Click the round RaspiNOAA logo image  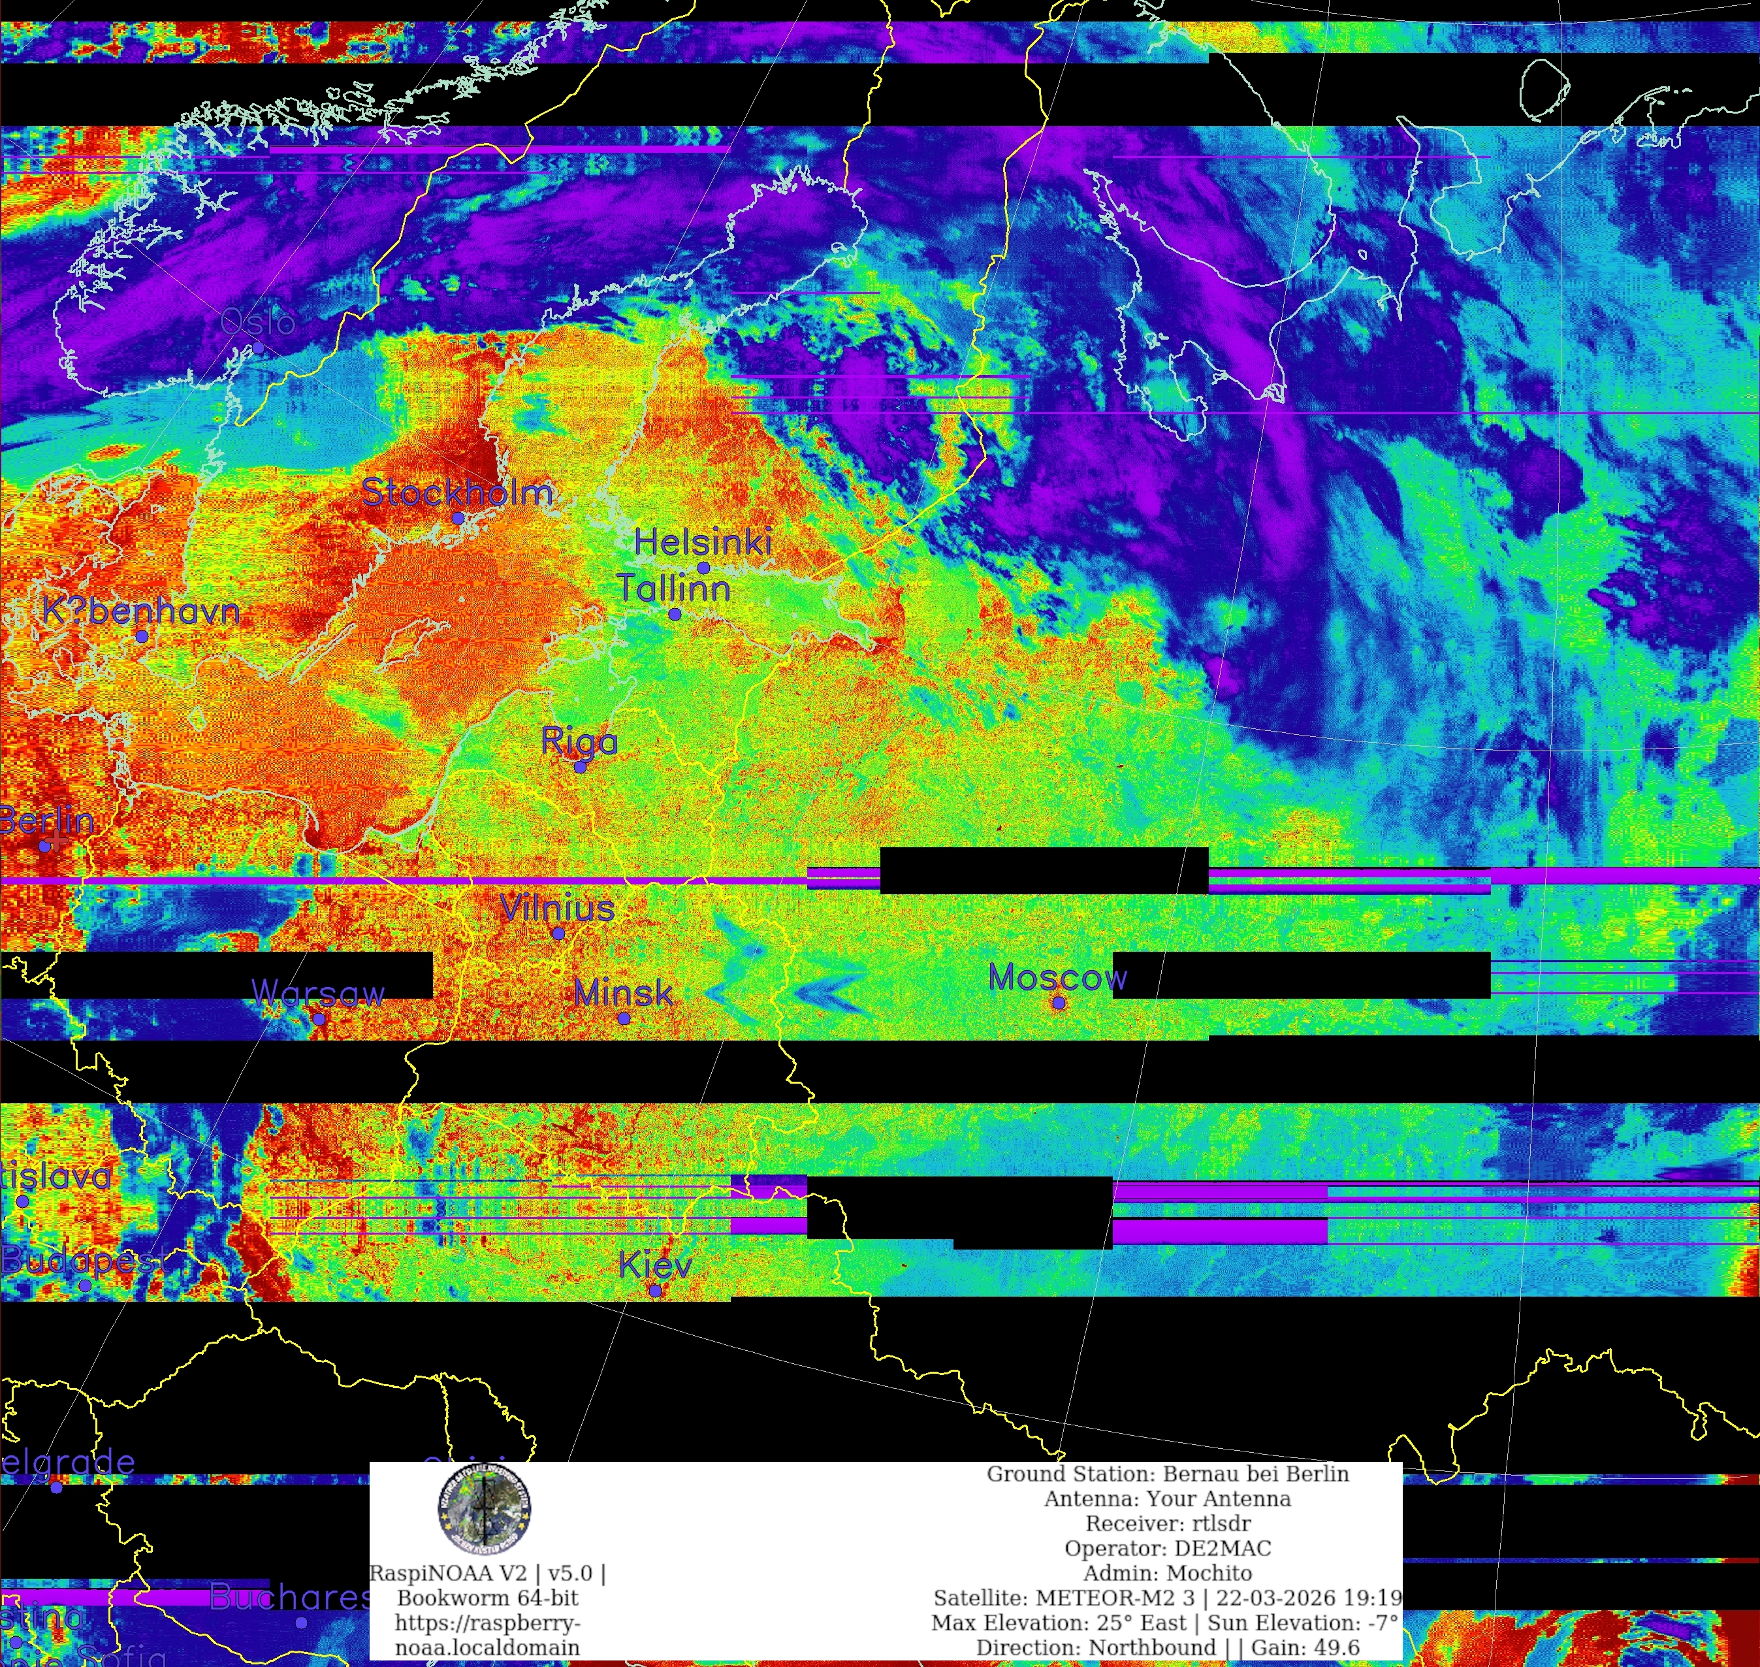click(484, 1510)
